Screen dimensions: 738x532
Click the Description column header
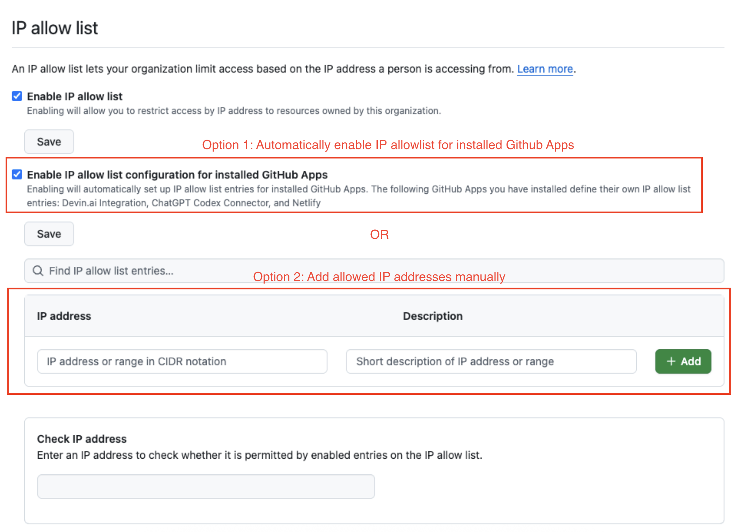tap(433, 316)
